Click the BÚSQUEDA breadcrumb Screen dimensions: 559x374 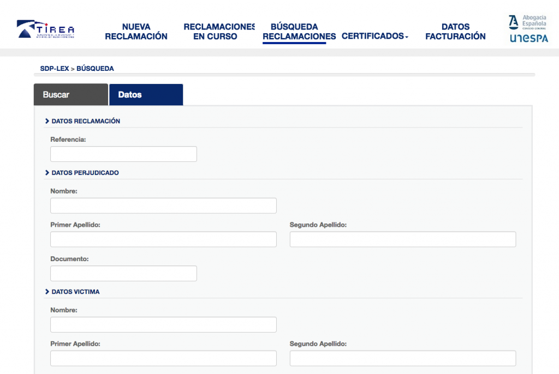(x=95, y=68)
